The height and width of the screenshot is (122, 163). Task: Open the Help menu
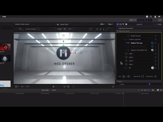4,17
